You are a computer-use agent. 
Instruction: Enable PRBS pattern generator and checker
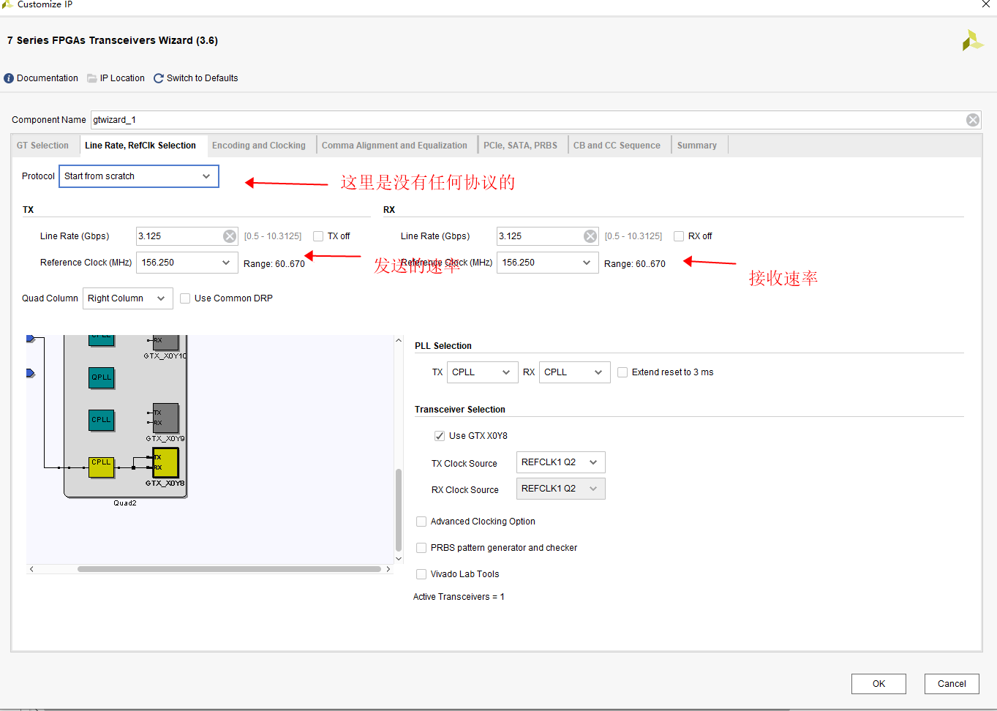tap(421, 548)
